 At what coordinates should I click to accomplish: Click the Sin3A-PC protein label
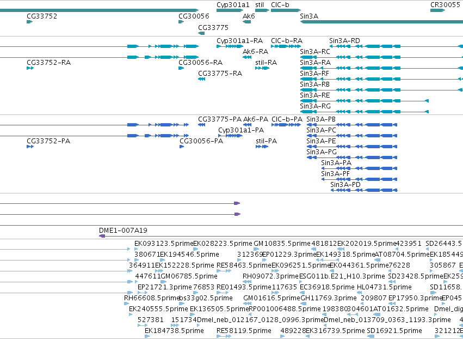pyautogui.click(x=321, y=130)
